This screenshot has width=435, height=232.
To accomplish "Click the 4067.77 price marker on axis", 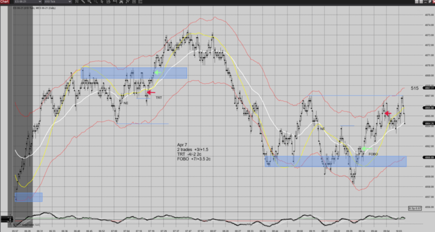I will tap(417, 88).
